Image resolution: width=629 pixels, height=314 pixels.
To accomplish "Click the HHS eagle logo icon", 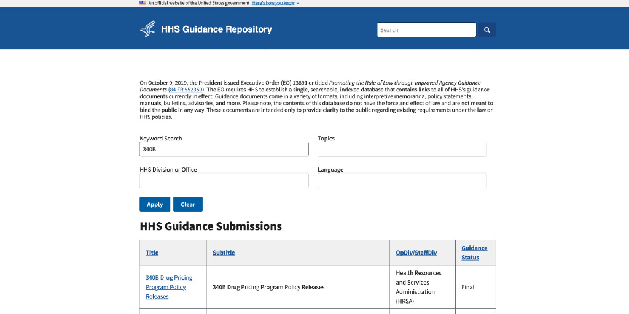I will tap(147, 29).
